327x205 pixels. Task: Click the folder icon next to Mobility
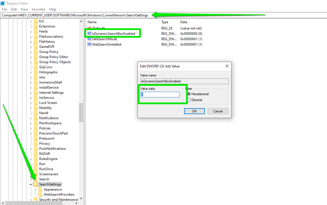point(36,108)
